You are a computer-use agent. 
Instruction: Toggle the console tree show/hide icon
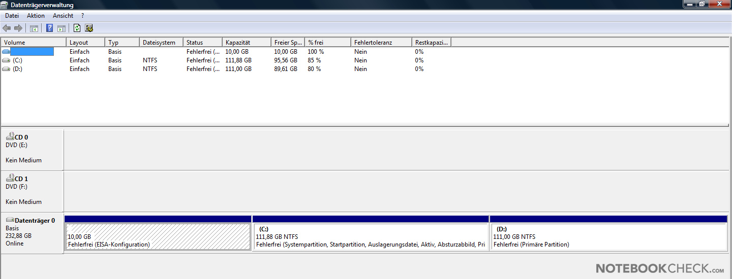pyautogui.click(x=34, y=28)
